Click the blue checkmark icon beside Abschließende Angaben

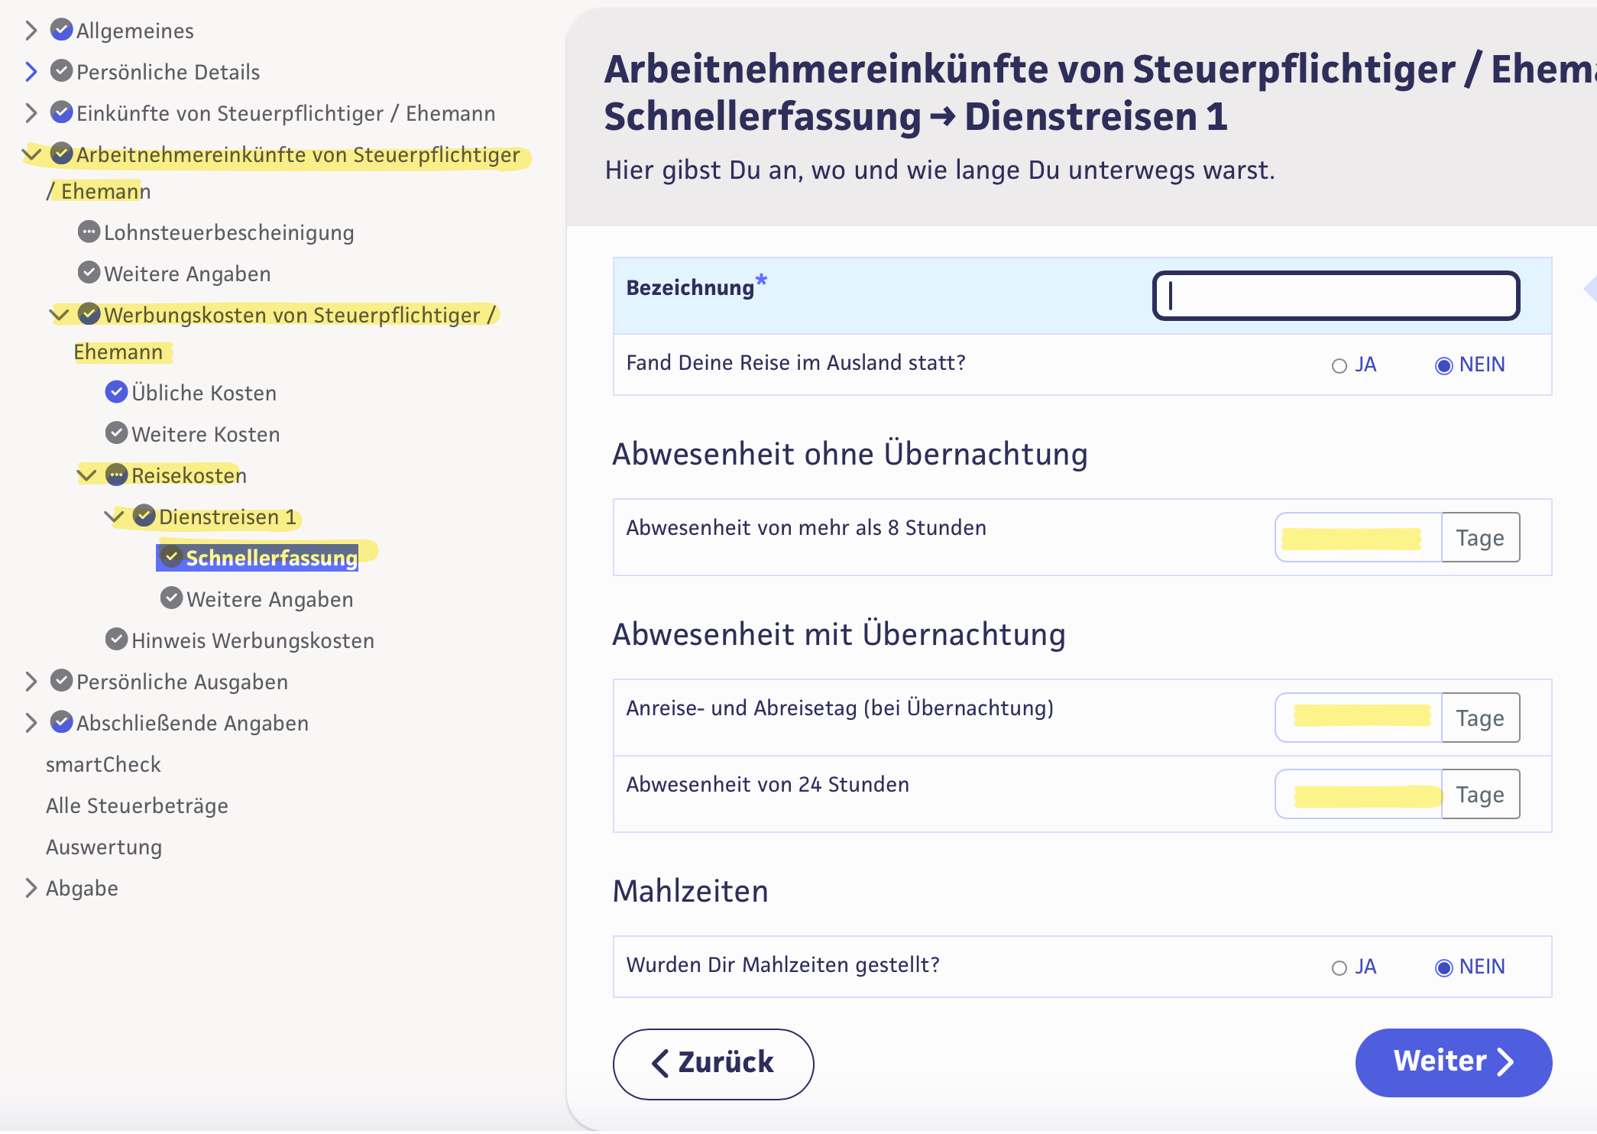(x=61, y=721)
